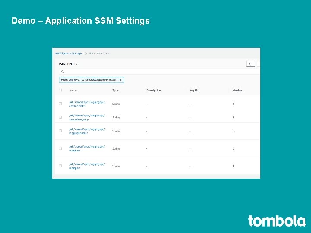The width and height of the screenshot is (311, 233).
Task: Select checkbox for the redisport parameter
Action: click(x=60, y=166)
